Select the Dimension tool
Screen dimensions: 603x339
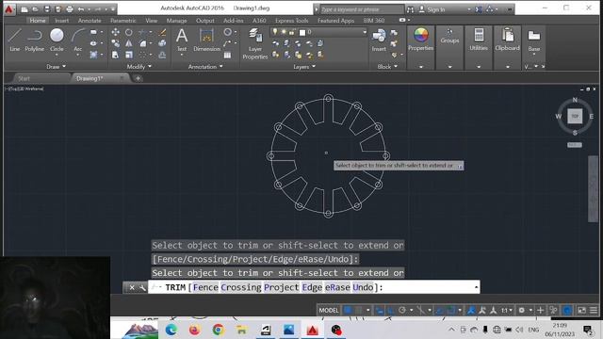(x=206, y=40)
